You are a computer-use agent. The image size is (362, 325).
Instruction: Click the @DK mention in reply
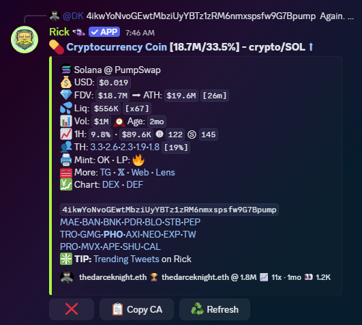(x=73, y=16)
